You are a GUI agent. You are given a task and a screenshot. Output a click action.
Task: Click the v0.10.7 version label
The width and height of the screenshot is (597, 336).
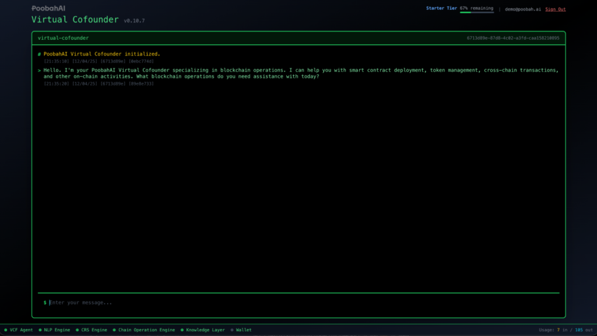click(x=134, y=21)
